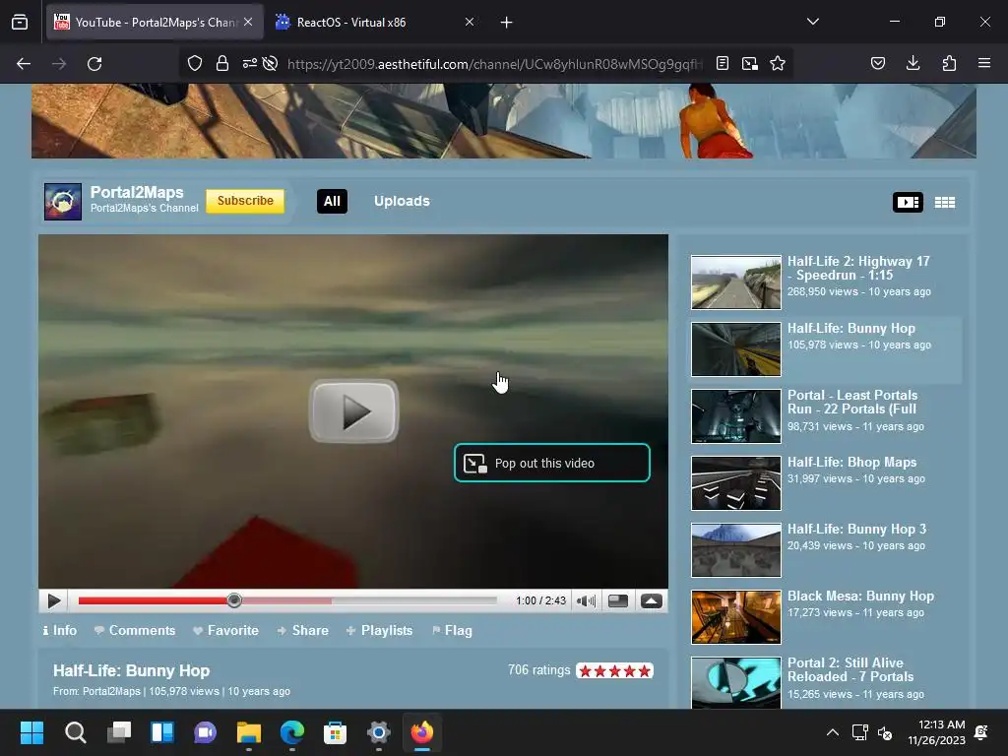Flag this video
The width and height of the screenshot is (1008, 756).
click(452, 631)
